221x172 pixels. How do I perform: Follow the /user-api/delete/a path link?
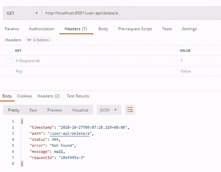(70, 134)
